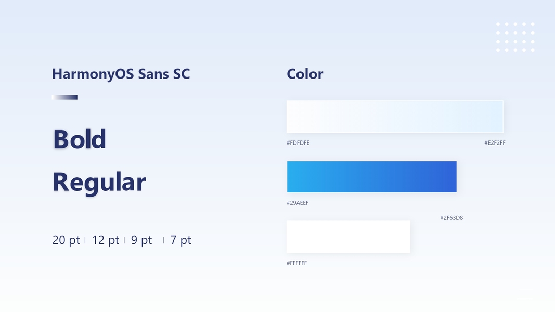Click the Regular weight sample text

99,182
